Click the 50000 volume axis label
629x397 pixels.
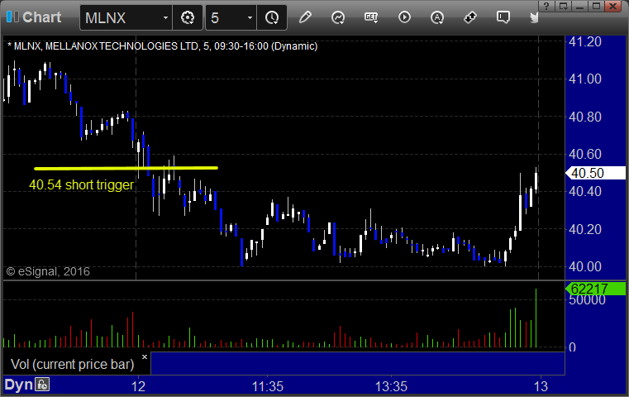coord(588,300)
